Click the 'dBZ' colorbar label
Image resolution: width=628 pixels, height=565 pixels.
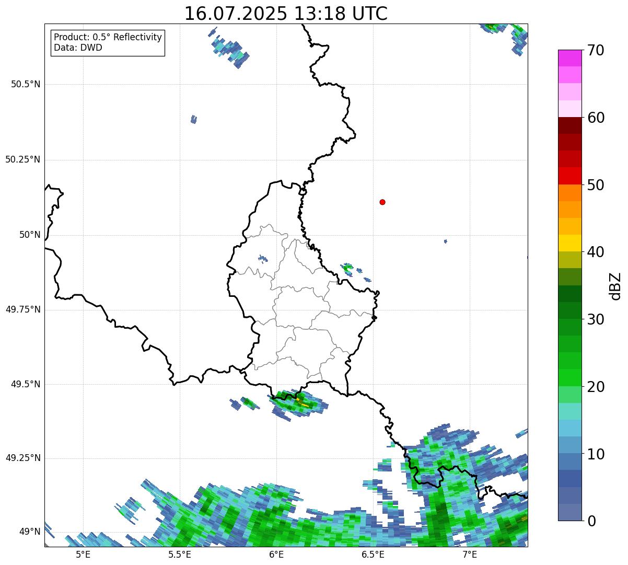(x=616, y=285)
